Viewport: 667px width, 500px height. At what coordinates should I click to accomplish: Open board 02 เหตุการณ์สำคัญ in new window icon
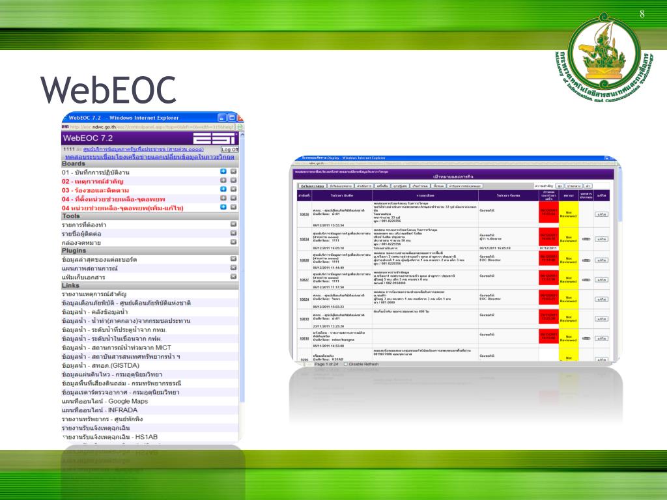[234, 180]
